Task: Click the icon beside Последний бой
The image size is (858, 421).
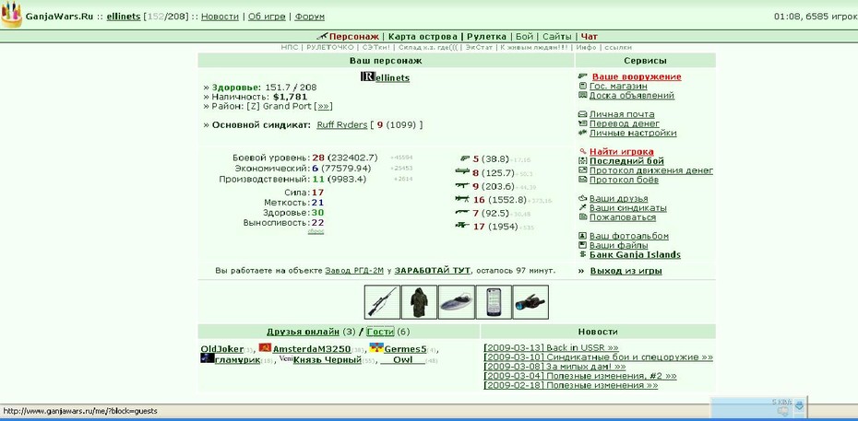Action: (x=583, y=161)
